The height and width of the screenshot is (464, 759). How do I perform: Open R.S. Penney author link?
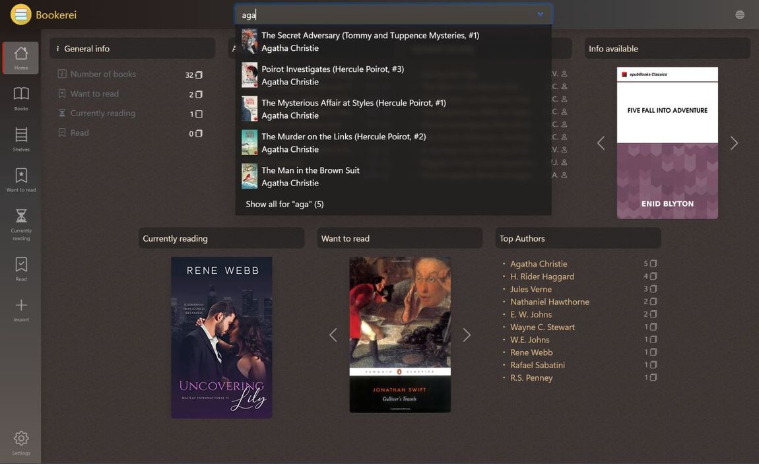click(x=531, y=378)
